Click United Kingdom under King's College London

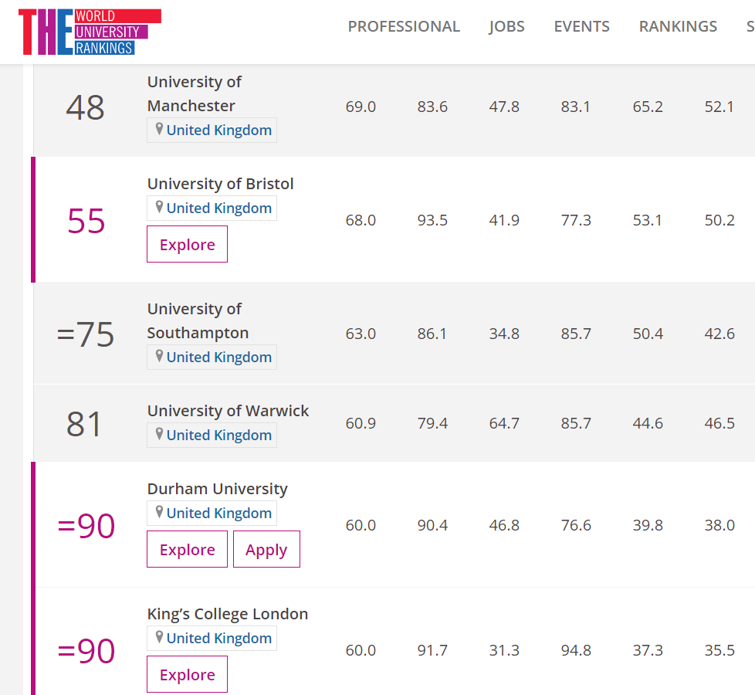pyautogui.click(x=218, y=639)
